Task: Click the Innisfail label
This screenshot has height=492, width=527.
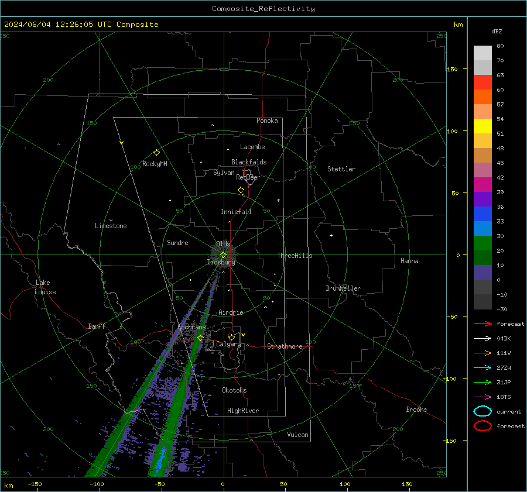Action: pos(237,212)
